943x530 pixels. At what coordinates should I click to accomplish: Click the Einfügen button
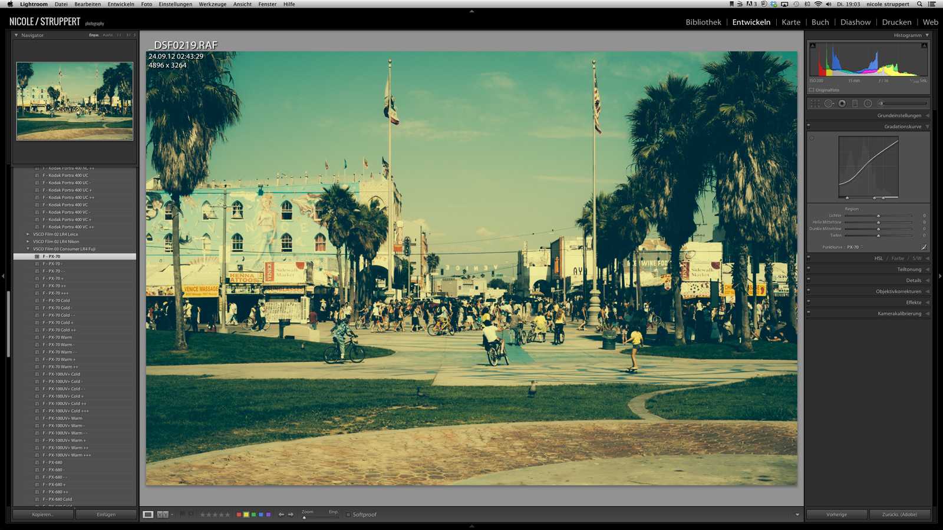[106, 515]
